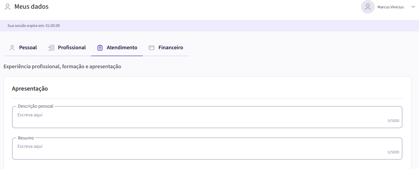Open the Profissional tab

(72, 48)
